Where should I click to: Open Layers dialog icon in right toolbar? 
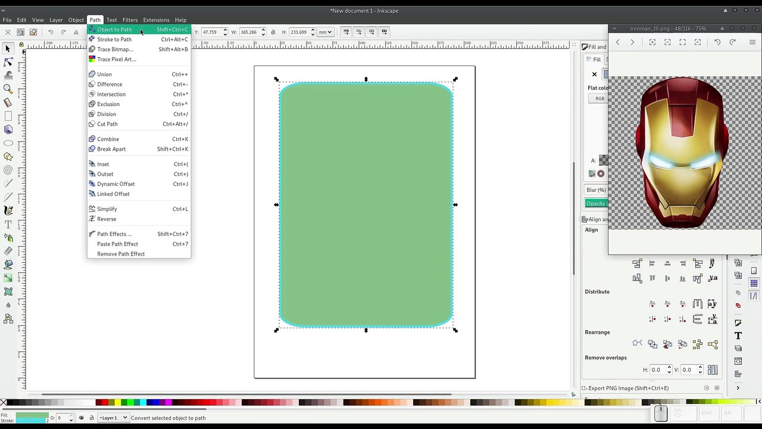click(738, 349)
